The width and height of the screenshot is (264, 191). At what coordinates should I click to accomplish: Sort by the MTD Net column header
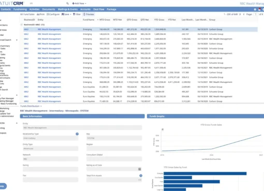click(118, 20)
